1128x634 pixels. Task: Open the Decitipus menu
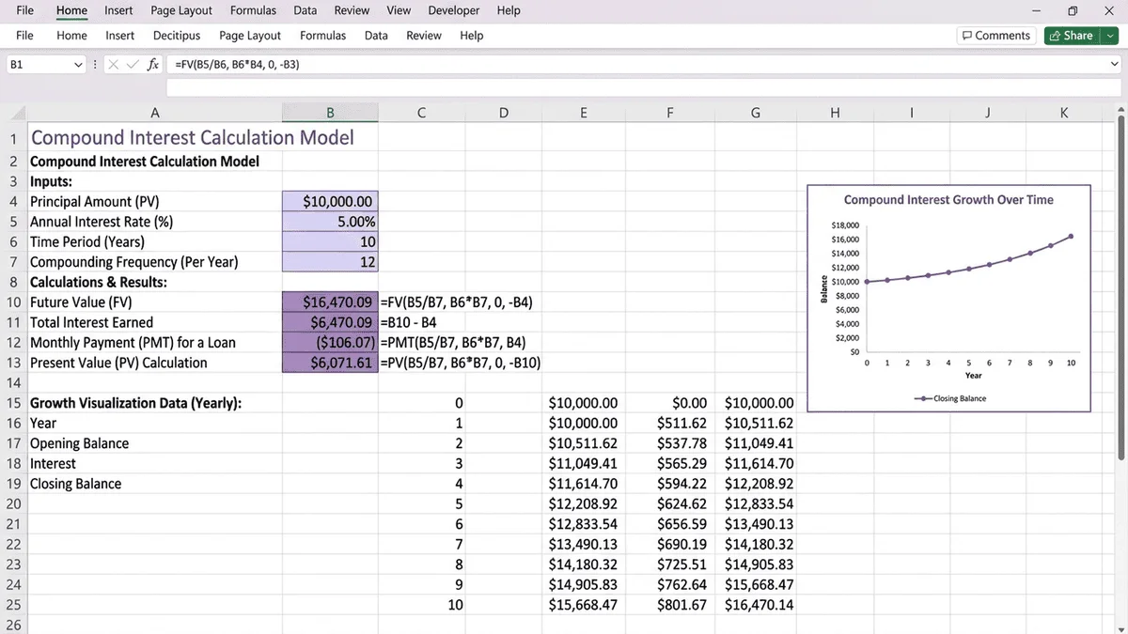[177, 36]
